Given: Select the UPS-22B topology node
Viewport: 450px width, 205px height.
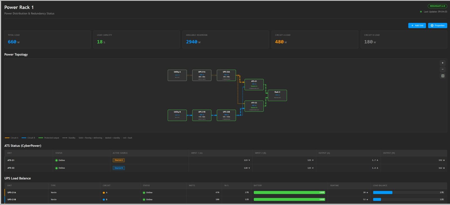Looking at the screenshot, I should [226, 115].
